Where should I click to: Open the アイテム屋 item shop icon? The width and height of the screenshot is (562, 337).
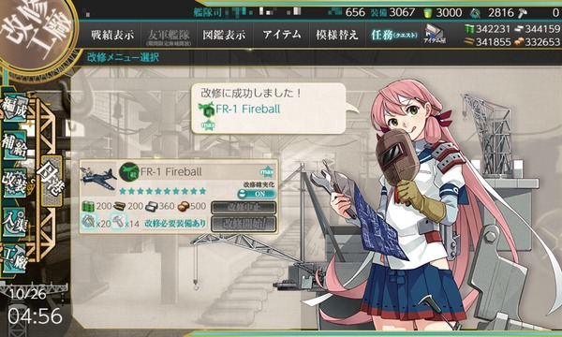click(x=435, y=35)
